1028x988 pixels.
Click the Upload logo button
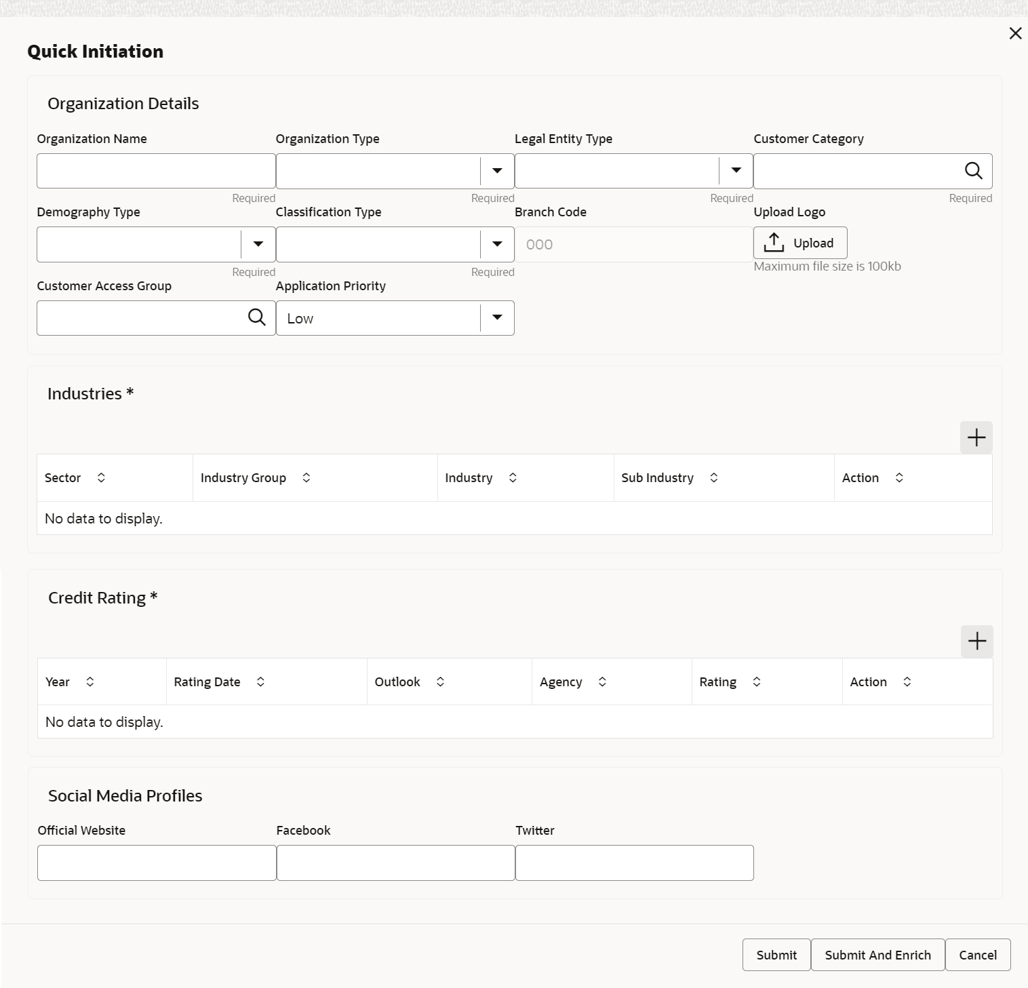[x=800, y=243]
